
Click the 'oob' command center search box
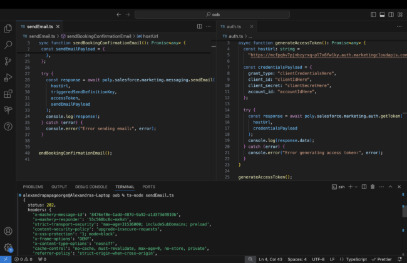coord(212,14)
